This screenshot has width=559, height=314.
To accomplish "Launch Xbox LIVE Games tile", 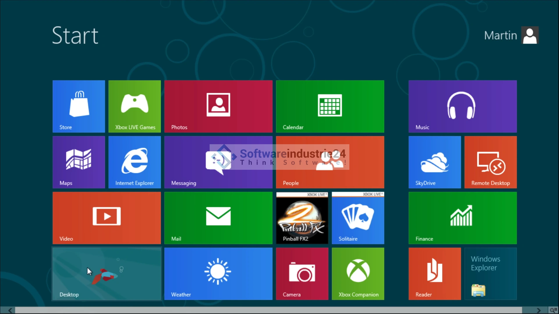I will [x=135, y=106].
